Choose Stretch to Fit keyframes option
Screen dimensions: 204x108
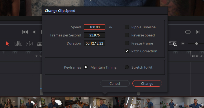click(127, 67)
